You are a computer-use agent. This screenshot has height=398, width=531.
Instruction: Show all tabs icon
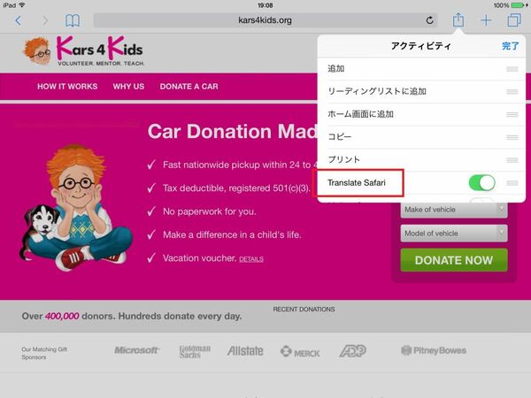click(514, 20)
